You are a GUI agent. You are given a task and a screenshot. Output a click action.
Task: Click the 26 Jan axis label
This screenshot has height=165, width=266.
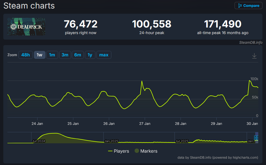tap(109, 123)
